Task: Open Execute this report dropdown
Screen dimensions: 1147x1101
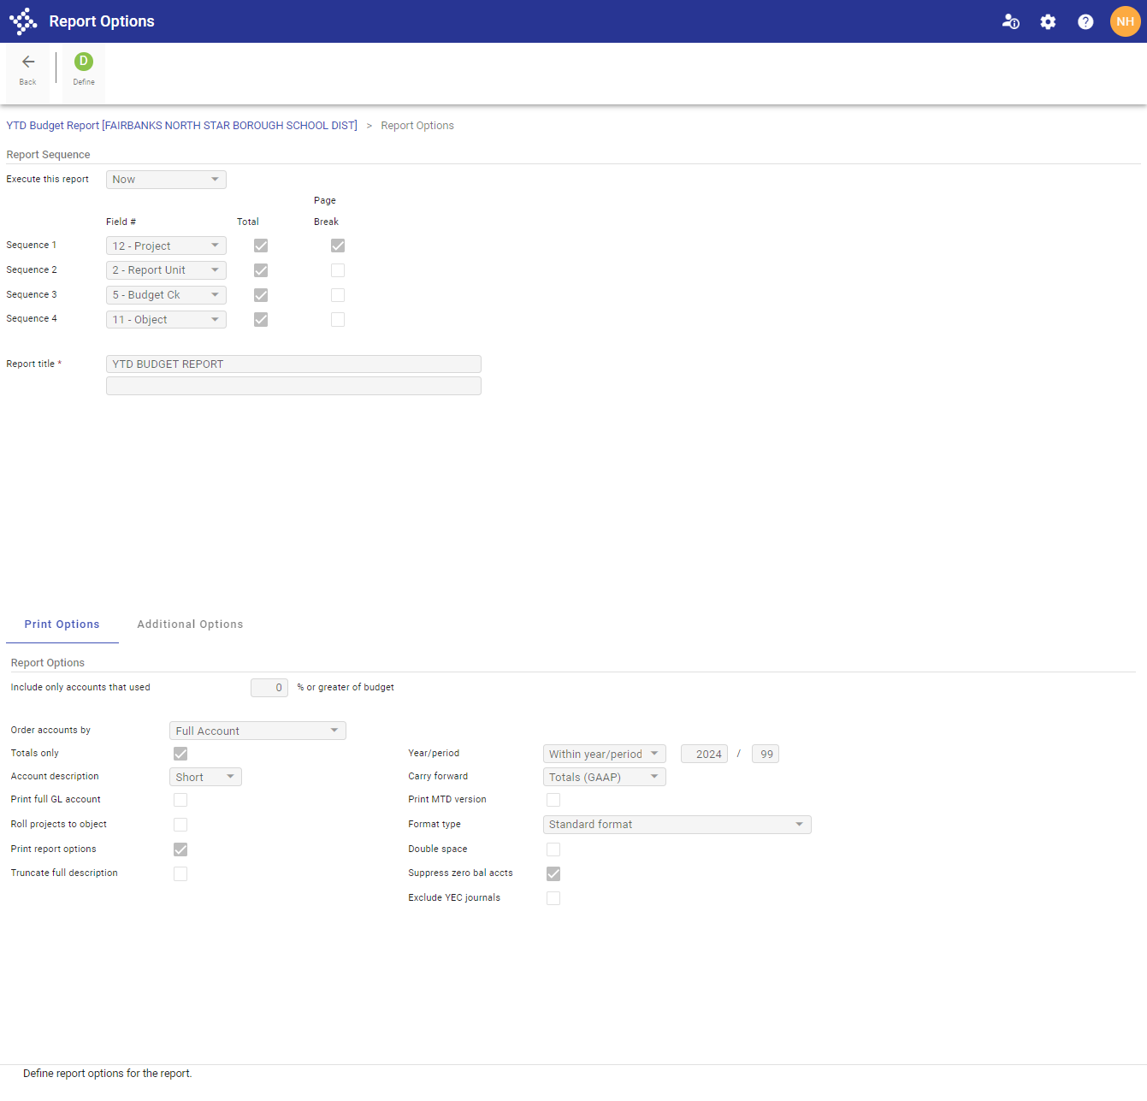Action: point(166,180)
